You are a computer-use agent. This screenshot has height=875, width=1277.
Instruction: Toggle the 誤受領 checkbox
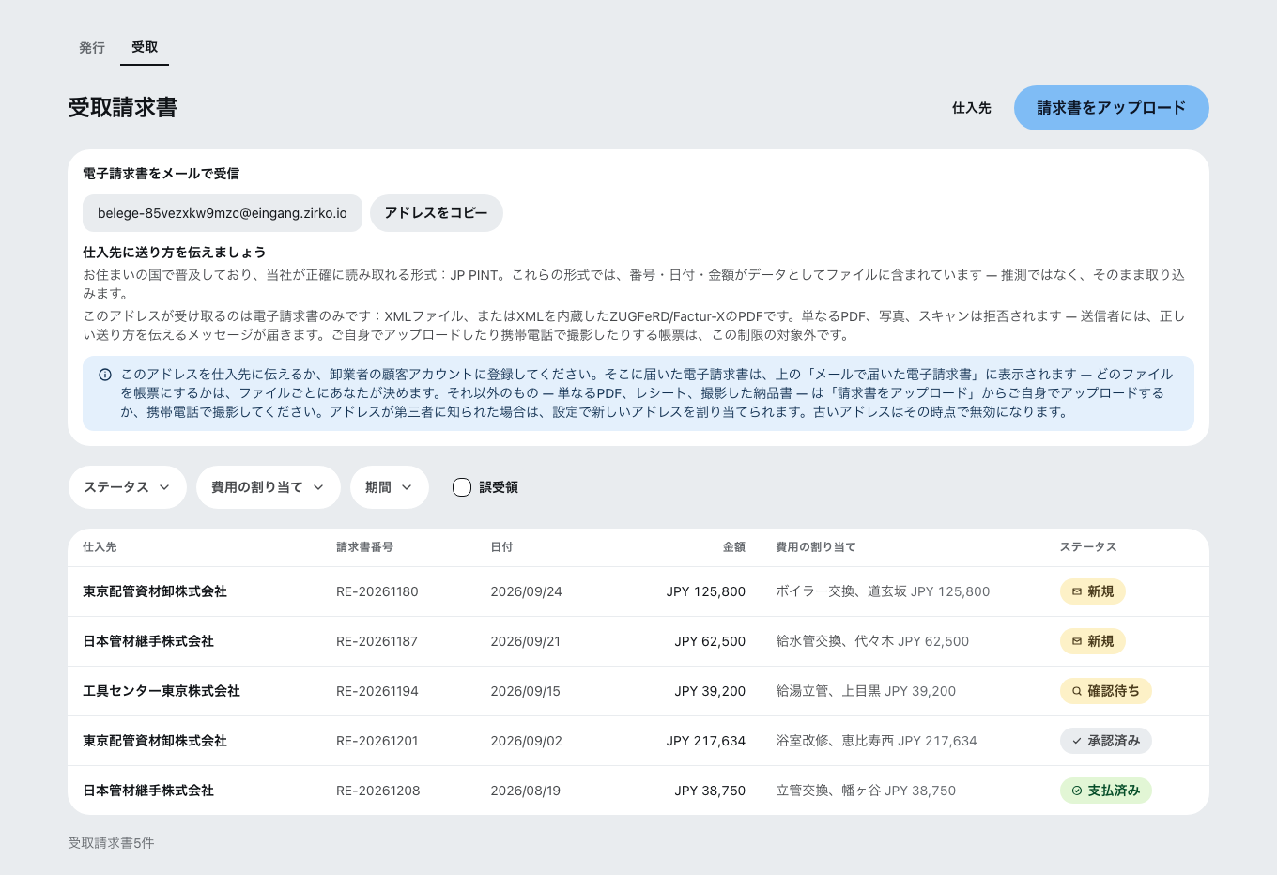tap(462, 487)
